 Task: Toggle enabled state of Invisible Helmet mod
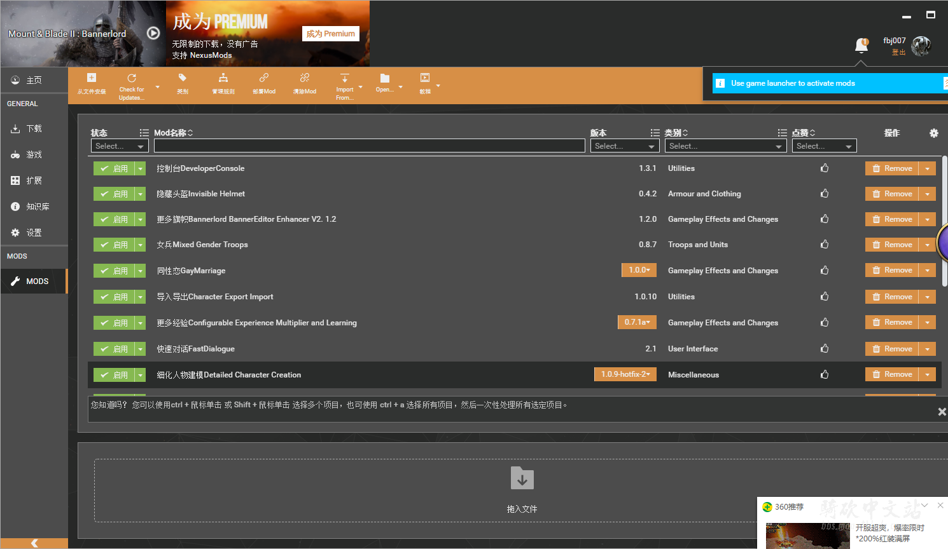pyautogui.click(x=114, y=194)
